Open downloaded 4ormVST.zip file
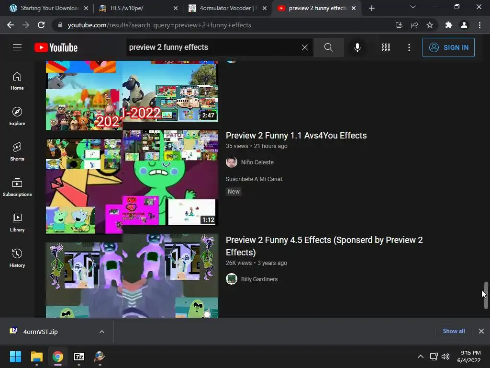Image resolution: width=490 pixels, height=368 pixels. [x=41, y=332]
